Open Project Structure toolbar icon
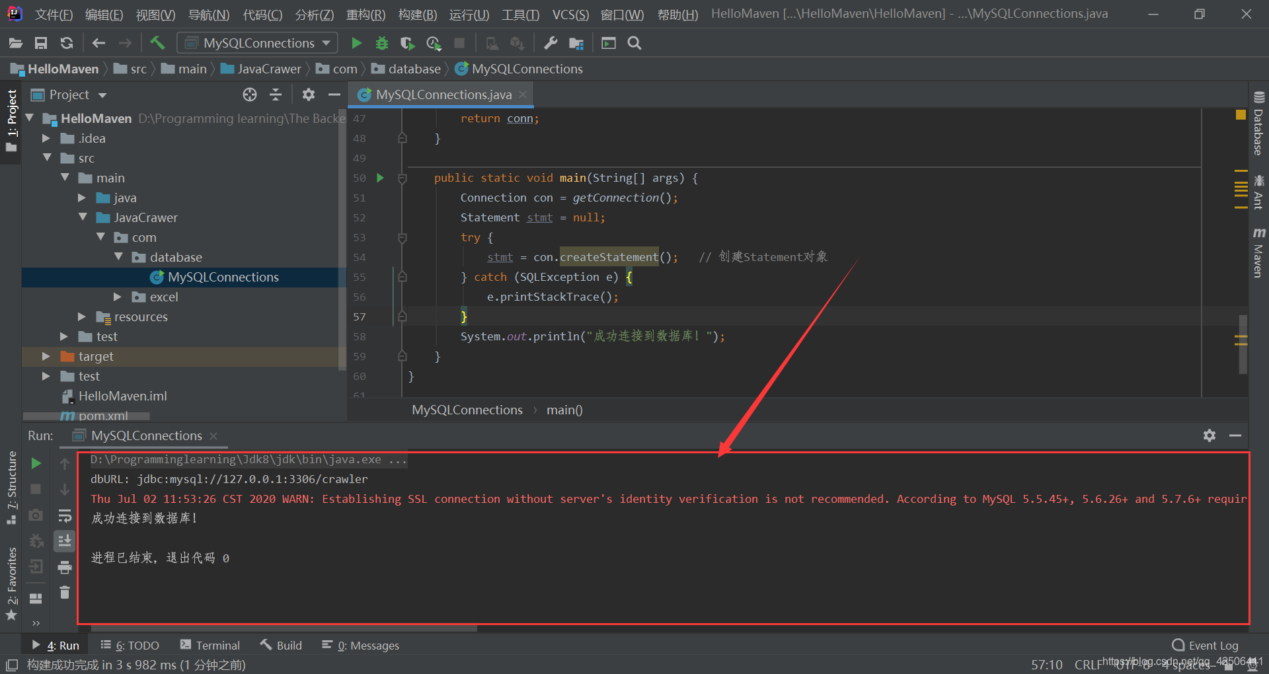Image resolution: width=1269 pixels, height=674 pixels. [576, 44]
